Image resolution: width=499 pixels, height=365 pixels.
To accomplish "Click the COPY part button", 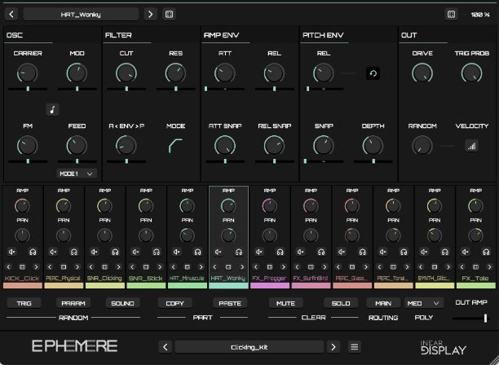I will coord(175,303).
